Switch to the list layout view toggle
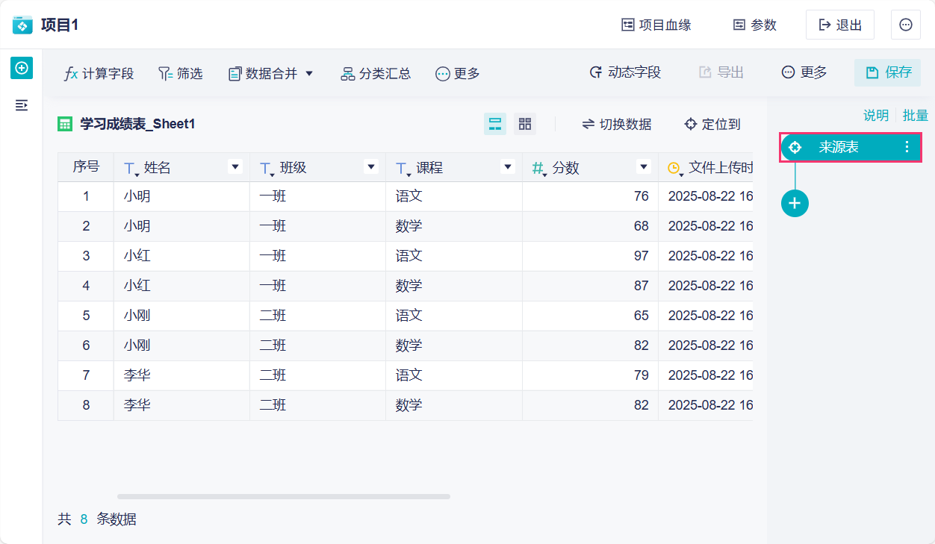Image resolution: width=935 pixels, height=544 pixels. (495, 124)
